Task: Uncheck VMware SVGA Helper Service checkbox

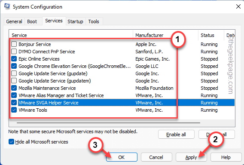Action: pyautogui.click(x=14, y=103)
